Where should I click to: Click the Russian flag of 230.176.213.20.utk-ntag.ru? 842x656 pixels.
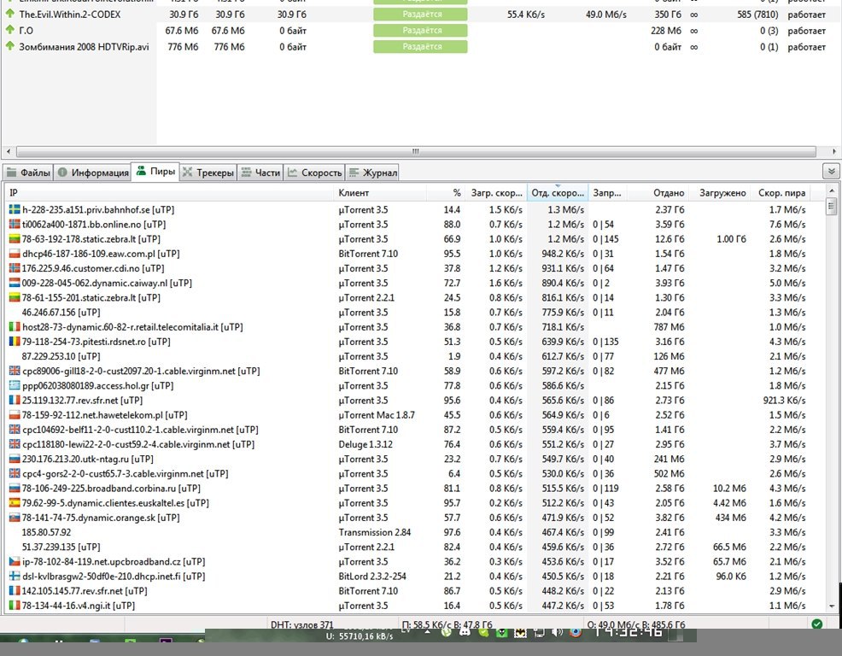(x=15, y=459)
